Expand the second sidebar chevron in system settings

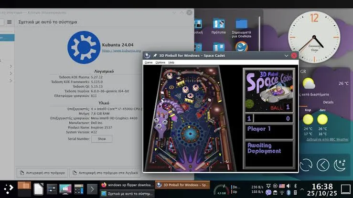coord(11,73)
